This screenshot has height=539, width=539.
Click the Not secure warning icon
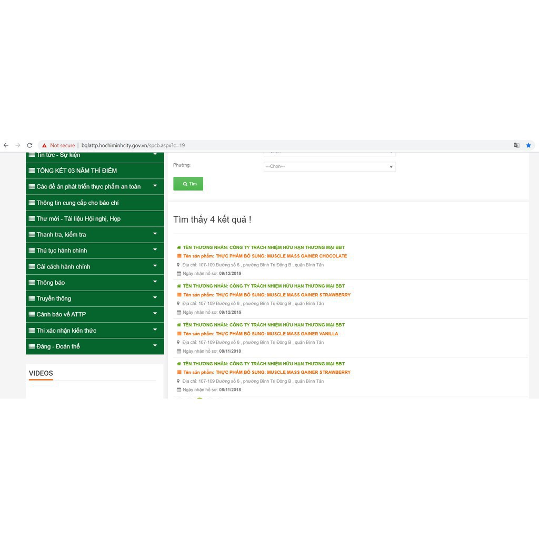[x=45, y=145]
